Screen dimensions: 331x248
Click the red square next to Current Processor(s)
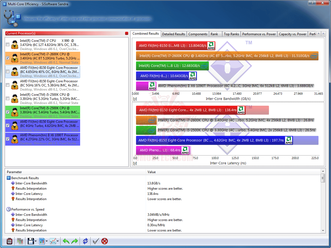(x=127, y=33)
